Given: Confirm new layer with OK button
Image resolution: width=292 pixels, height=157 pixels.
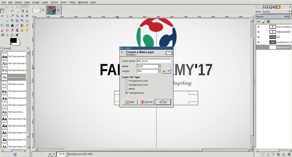Looking at the screenshot, I should [163, 102].
